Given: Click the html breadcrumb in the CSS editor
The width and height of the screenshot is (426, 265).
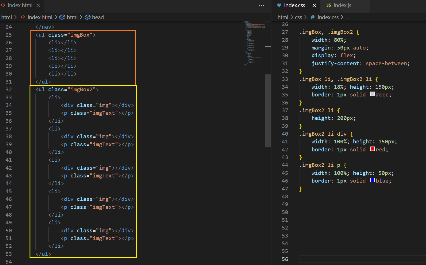Looking at the screenshot, I should pyautogui.click(x=283, y=17).
